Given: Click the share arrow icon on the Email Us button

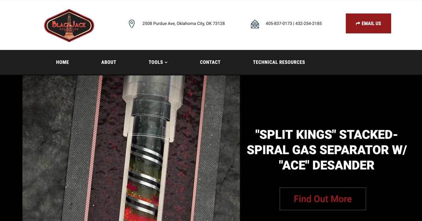Looking at the screenshot, I should click(358, 24).
